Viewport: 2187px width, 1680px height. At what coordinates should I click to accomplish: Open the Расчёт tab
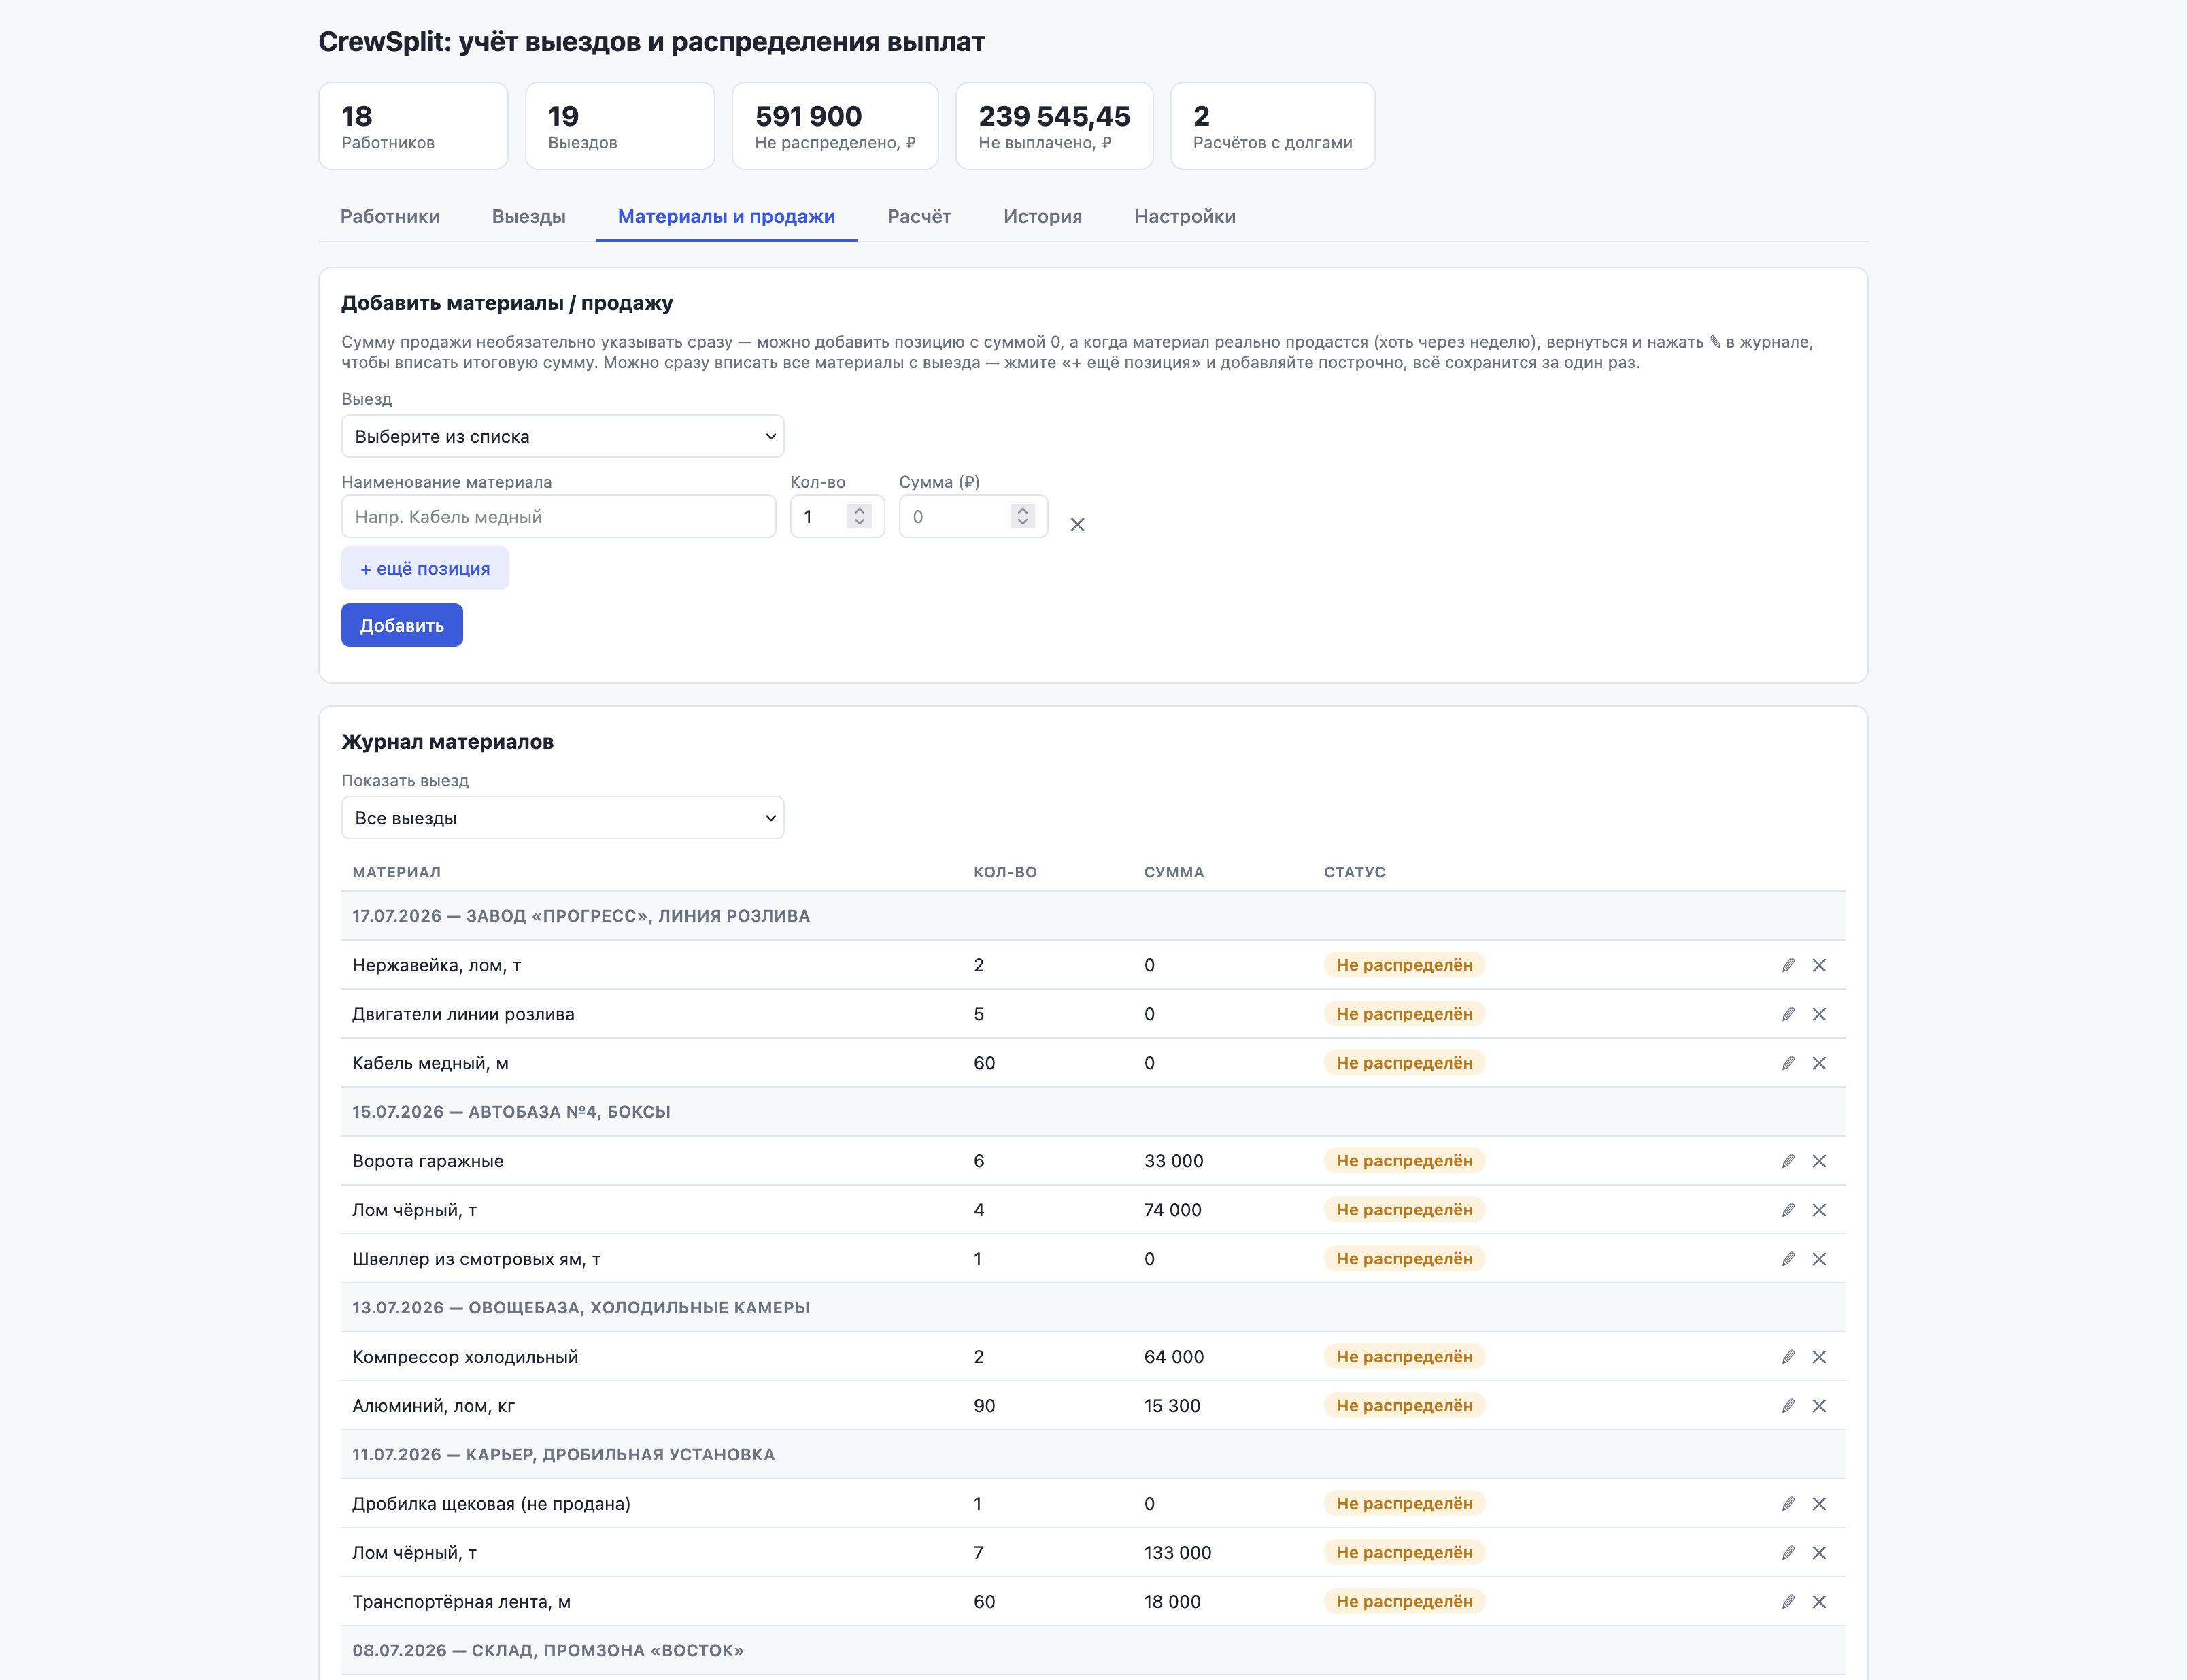[919, 216]
